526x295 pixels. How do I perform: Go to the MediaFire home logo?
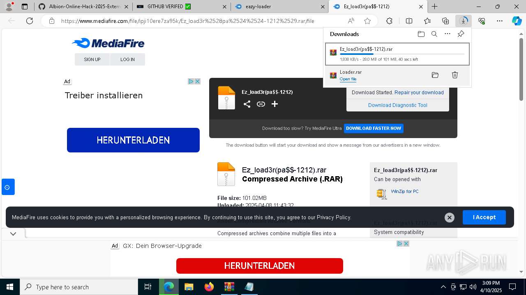(108, 43)
